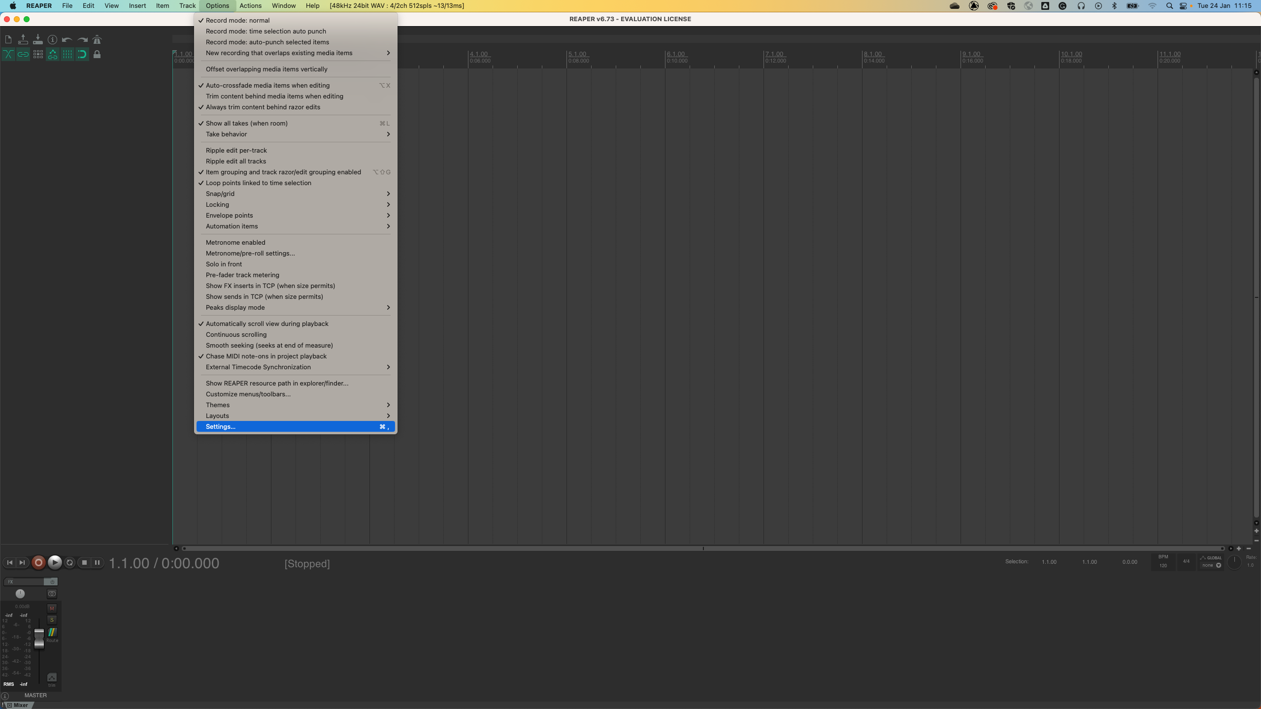Expand the Themes submenu
This screenshot has width=1261, height=709.
218,405
